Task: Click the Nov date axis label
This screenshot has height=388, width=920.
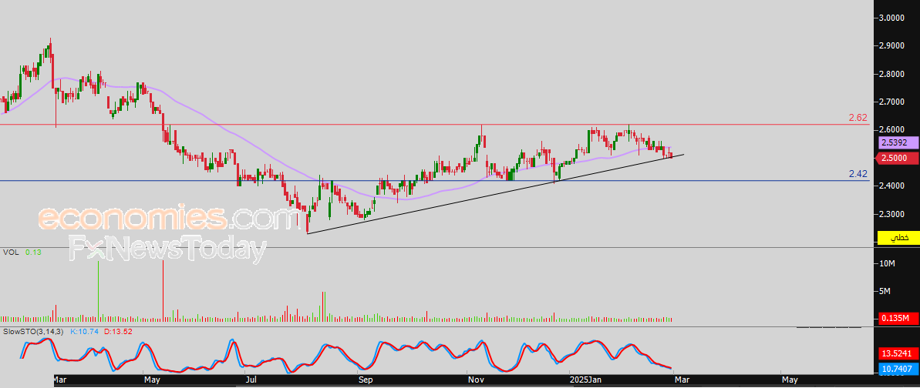Action: coord(476,380)
